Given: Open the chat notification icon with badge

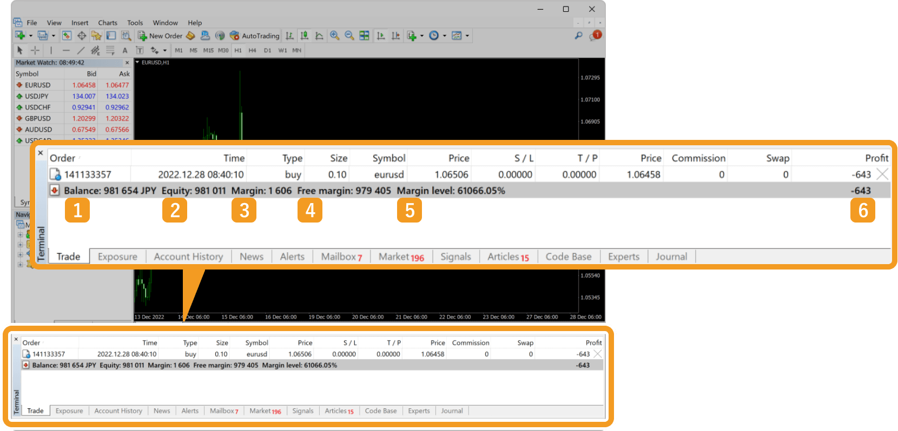Looking at the screenshot, I should (x=596, y=35).
